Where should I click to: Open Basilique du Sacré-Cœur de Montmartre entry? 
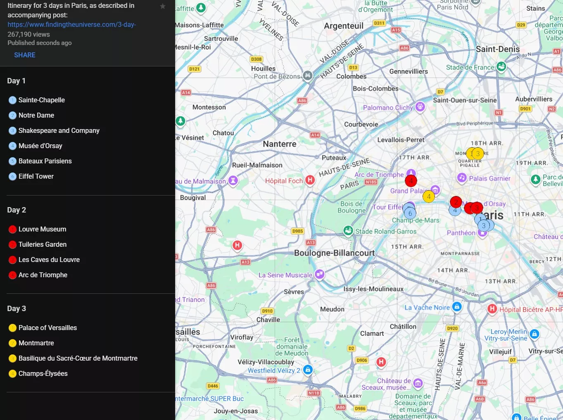(78, 358)
